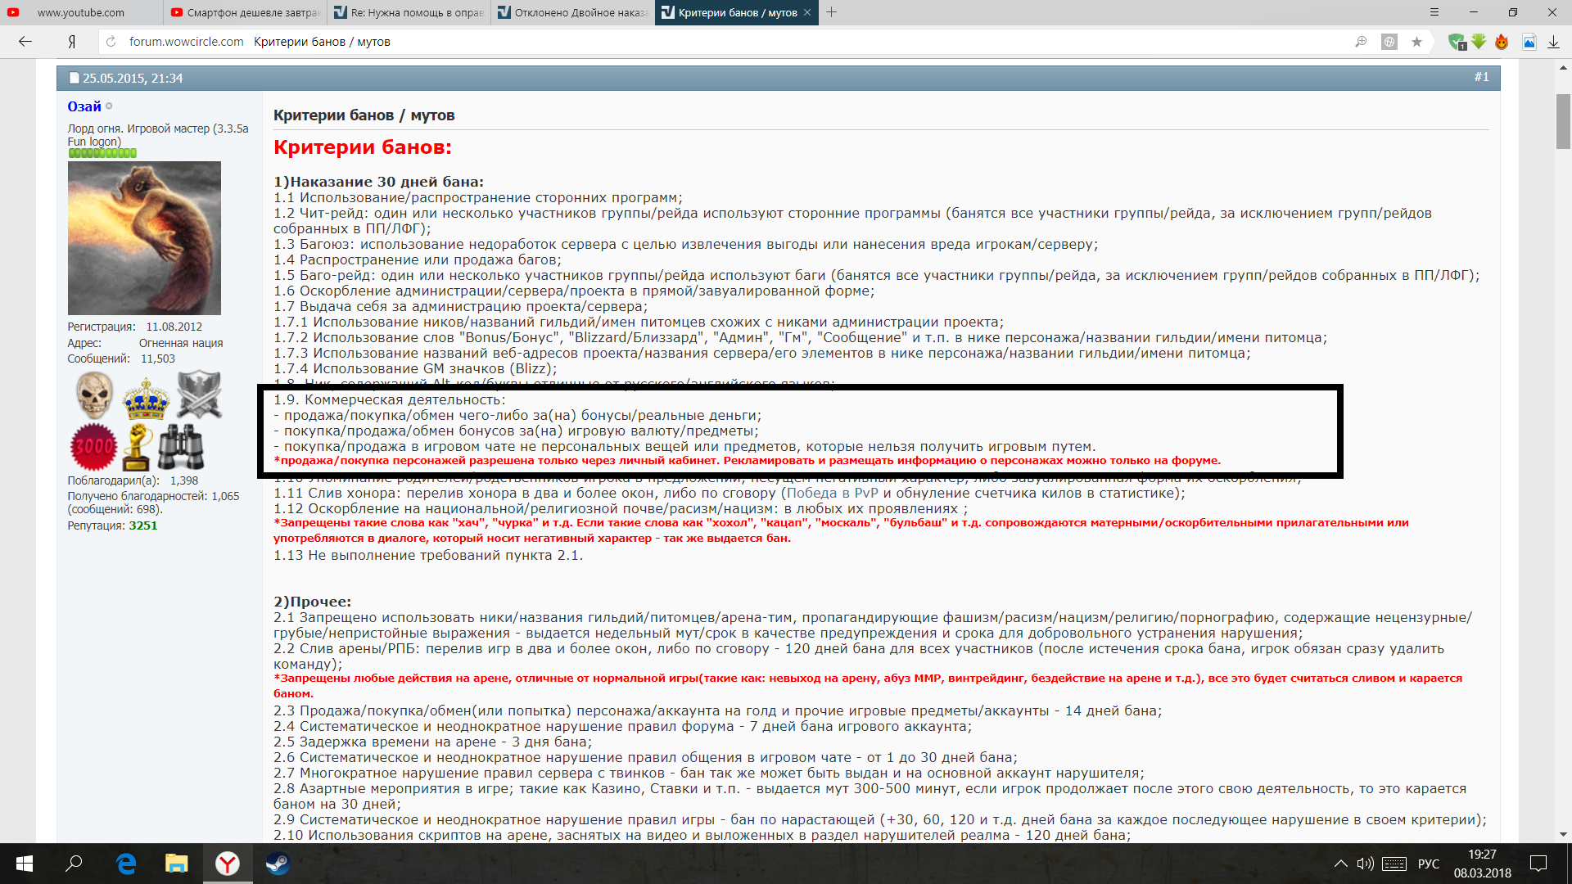Click the Hola flame extension icon

[1502, 42]
